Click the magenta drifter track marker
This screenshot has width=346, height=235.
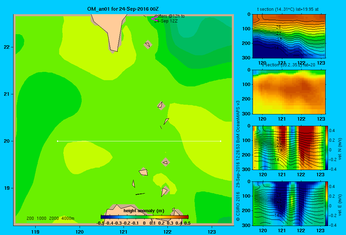click(x=154, y=19)
